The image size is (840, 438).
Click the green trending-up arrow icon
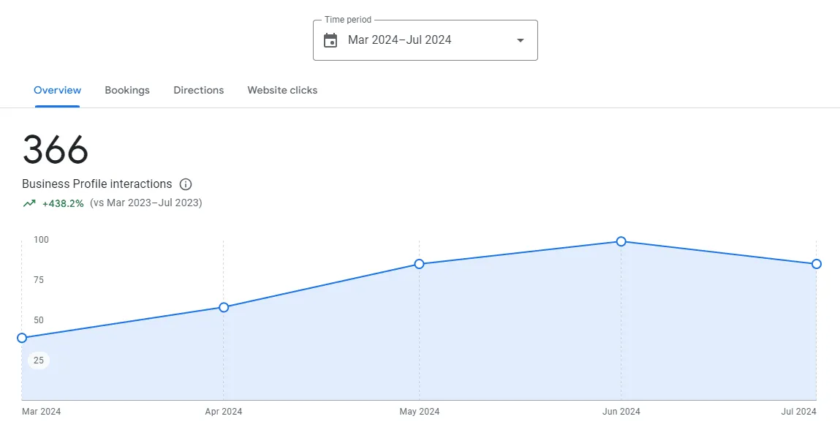point(29,203)
